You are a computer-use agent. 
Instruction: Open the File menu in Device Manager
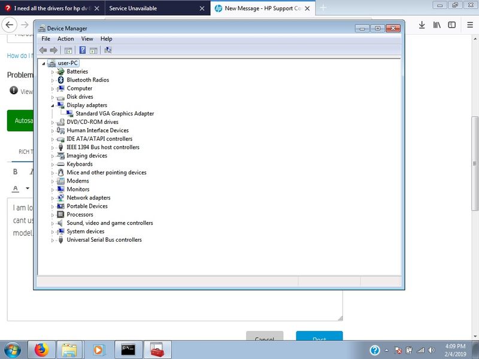46,39
